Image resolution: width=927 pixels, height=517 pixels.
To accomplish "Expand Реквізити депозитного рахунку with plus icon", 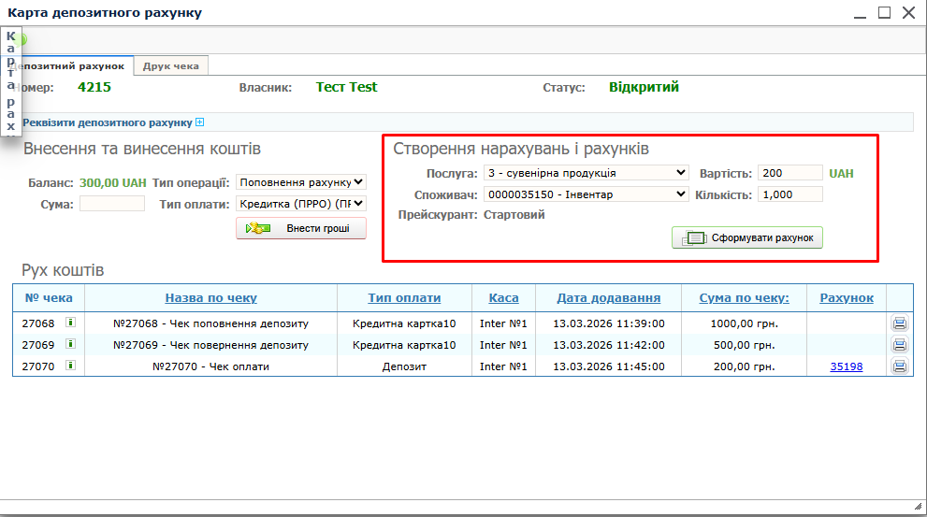I will pos(199,122).
